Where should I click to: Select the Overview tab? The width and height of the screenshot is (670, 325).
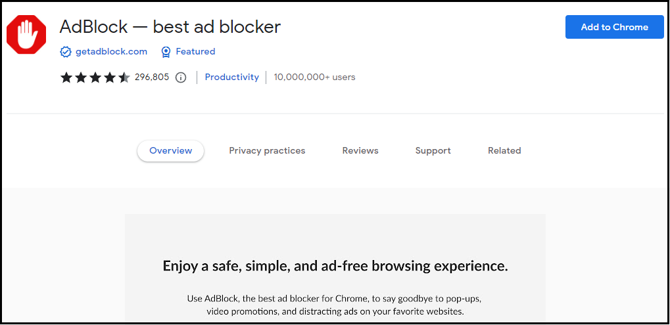click(x=170, y=150)
